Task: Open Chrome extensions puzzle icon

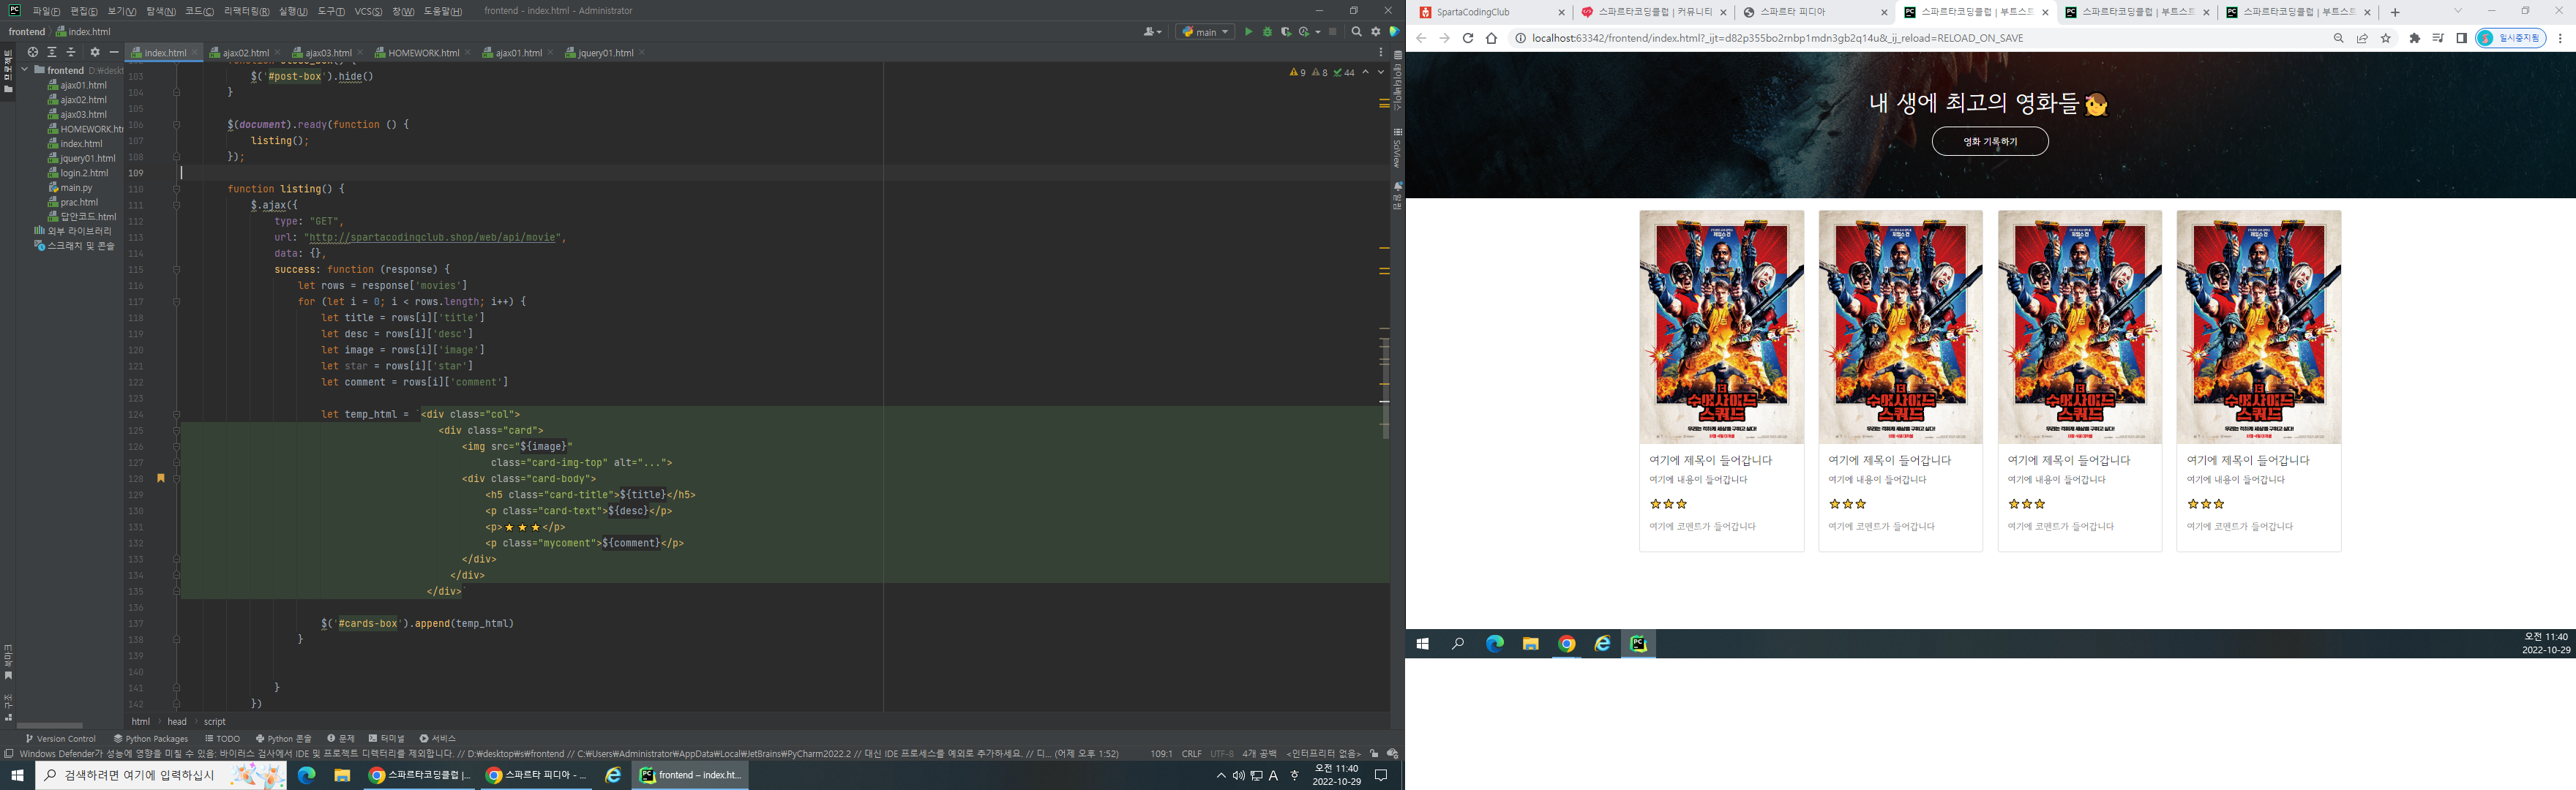Action: click(2415, 38)
